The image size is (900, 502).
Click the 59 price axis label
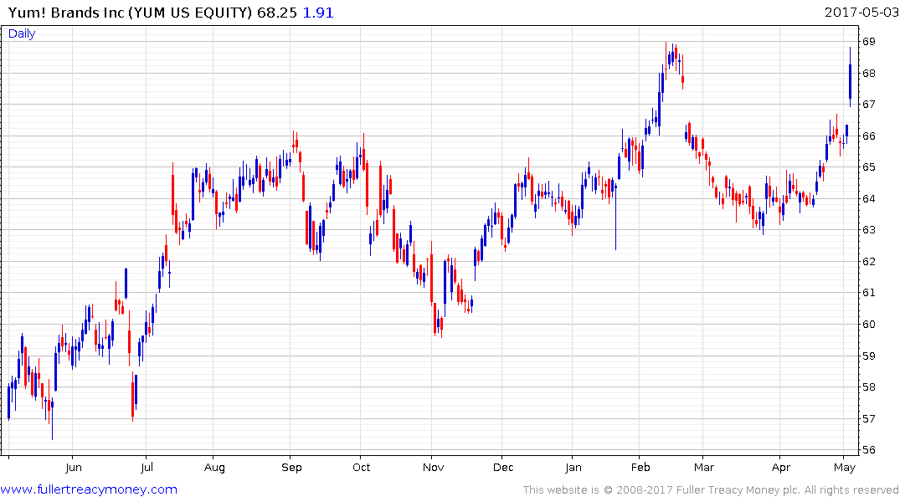[x=868, y=356]
